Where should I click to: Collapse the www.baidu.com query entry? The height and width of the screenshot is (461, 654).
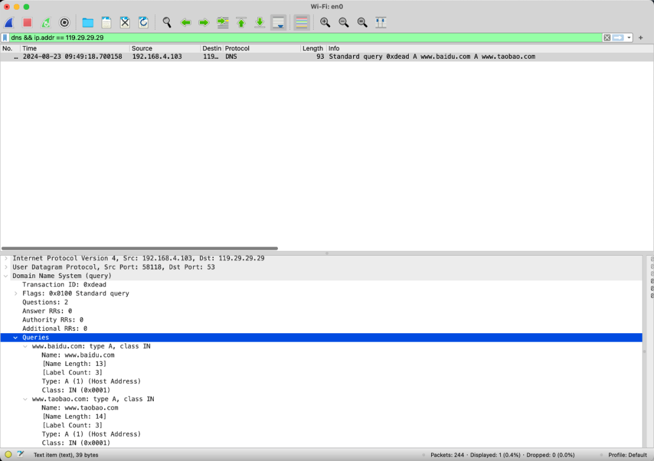tap(25, 347)
